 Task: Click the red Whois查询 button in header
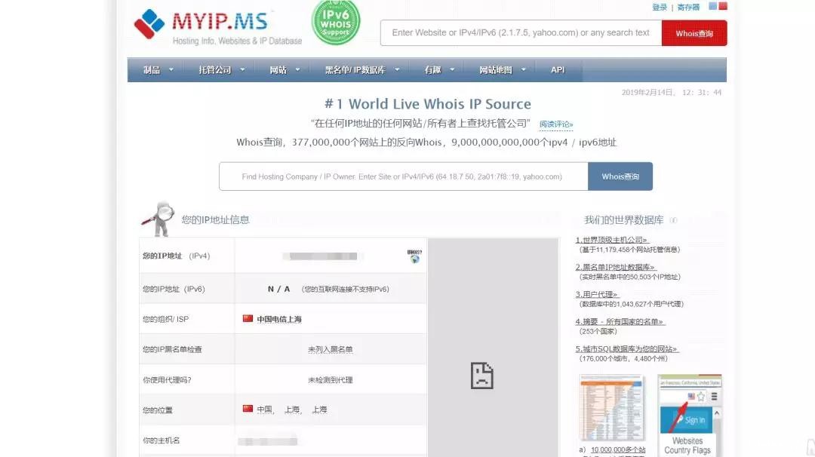[x=694, y=33]
